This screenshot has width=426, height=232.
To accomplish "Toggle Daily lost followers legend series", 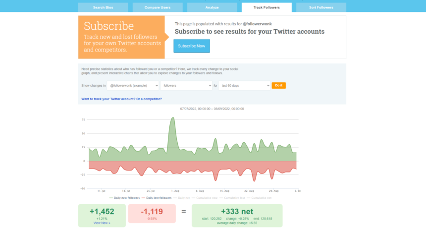I will coord(159,197).
